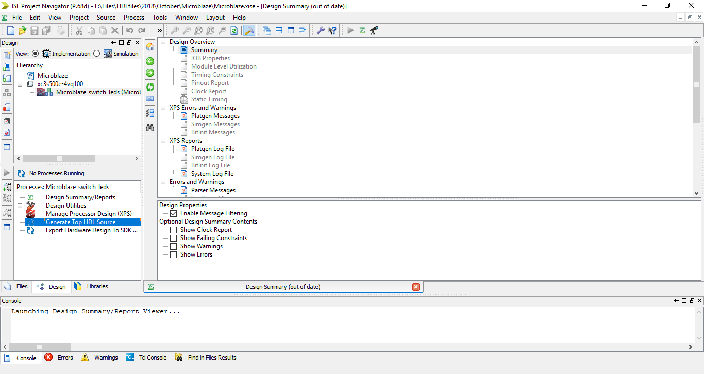This screenshot has width=704, height=374.
Task: Check Show Errors option
Action: [174, 254]
